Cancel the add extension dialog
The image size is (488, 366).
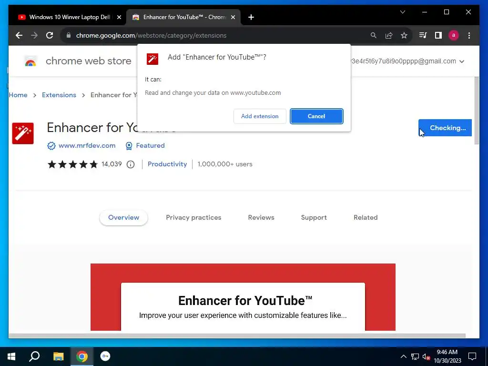tap(316, 116)
